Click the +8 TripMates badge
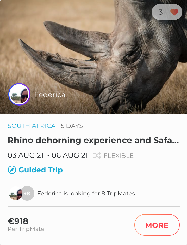This screenshot has height=245, width=187. click(28, 194)
